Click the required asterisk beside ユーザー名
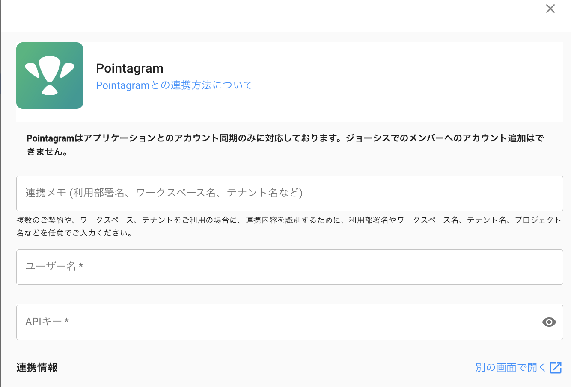The height and width of the screenshot is (387, 571). pyautogui.click(x=81, y=266)
